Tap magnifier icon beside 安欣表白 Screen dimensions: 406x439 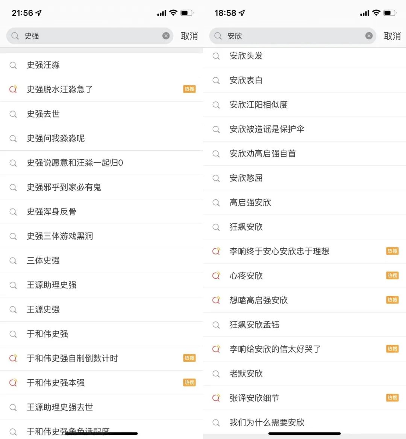[216, 80]
